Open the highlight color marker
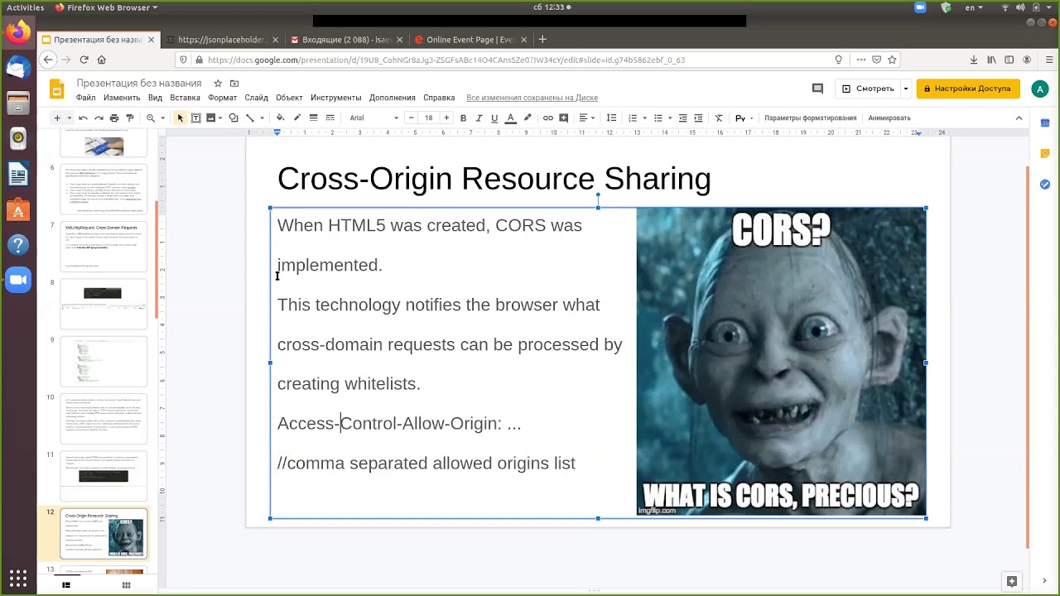1060x596 pixels. click(x=528, y=118)
